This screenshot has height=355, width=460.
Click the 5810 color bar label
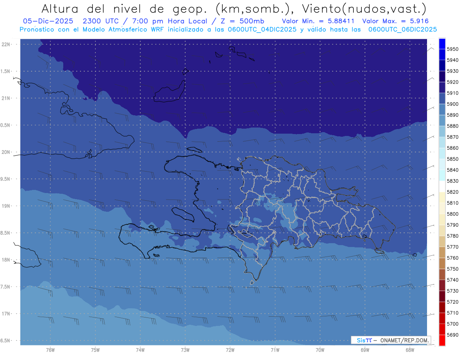point(453,203)
